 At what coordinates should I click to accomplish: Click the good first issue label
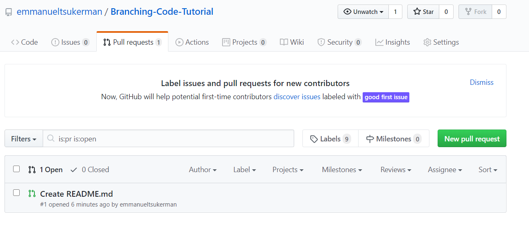[x=386, y=97]
